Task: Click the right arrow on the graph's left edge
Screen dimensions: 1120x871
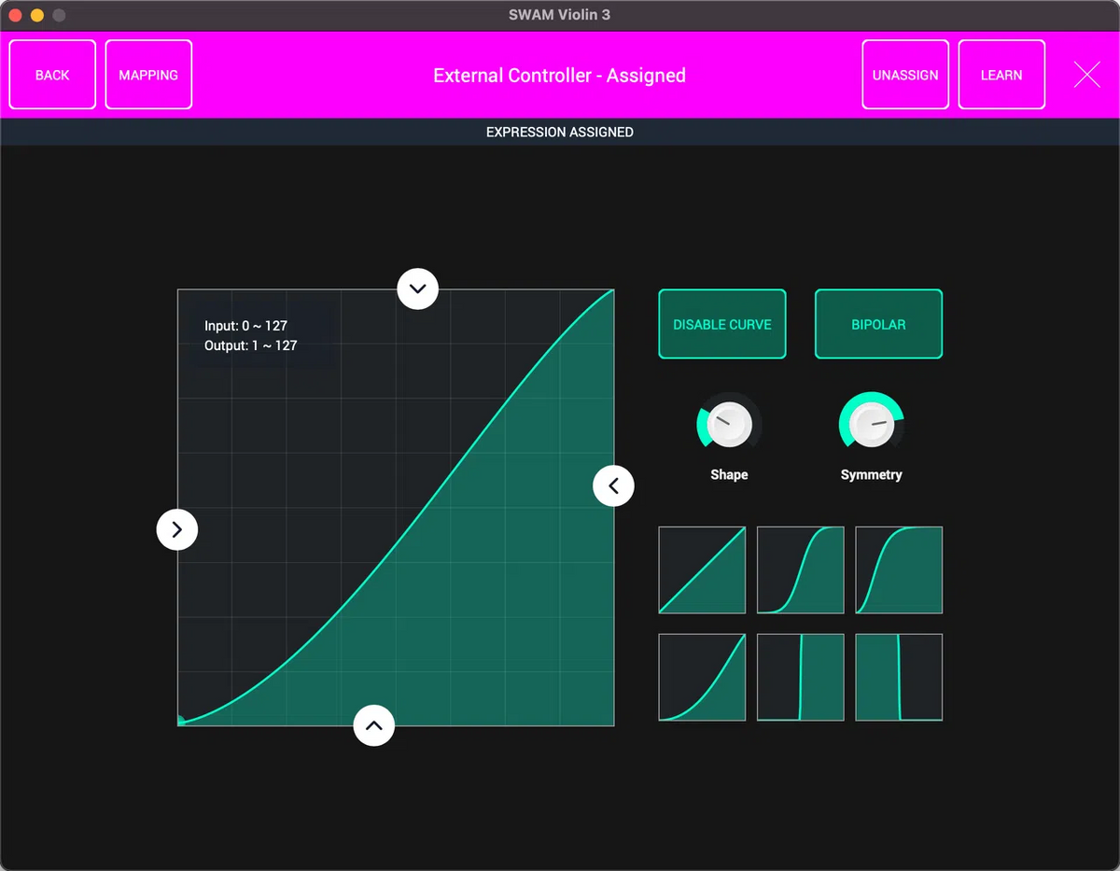Action: coord(177,529)
